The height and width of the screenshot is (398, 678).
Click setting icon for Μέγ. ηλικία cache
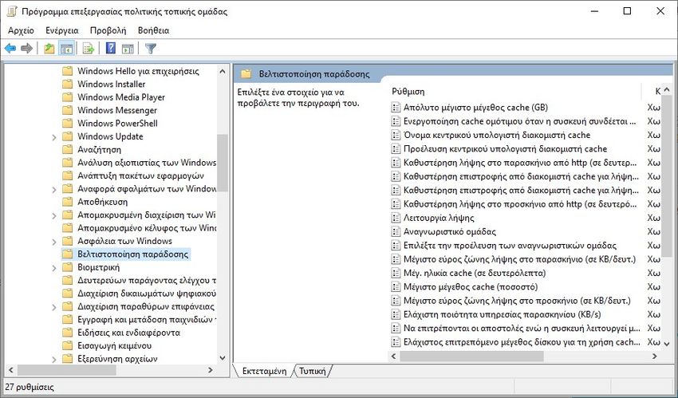pyautogui.click(x=396, y=273)
